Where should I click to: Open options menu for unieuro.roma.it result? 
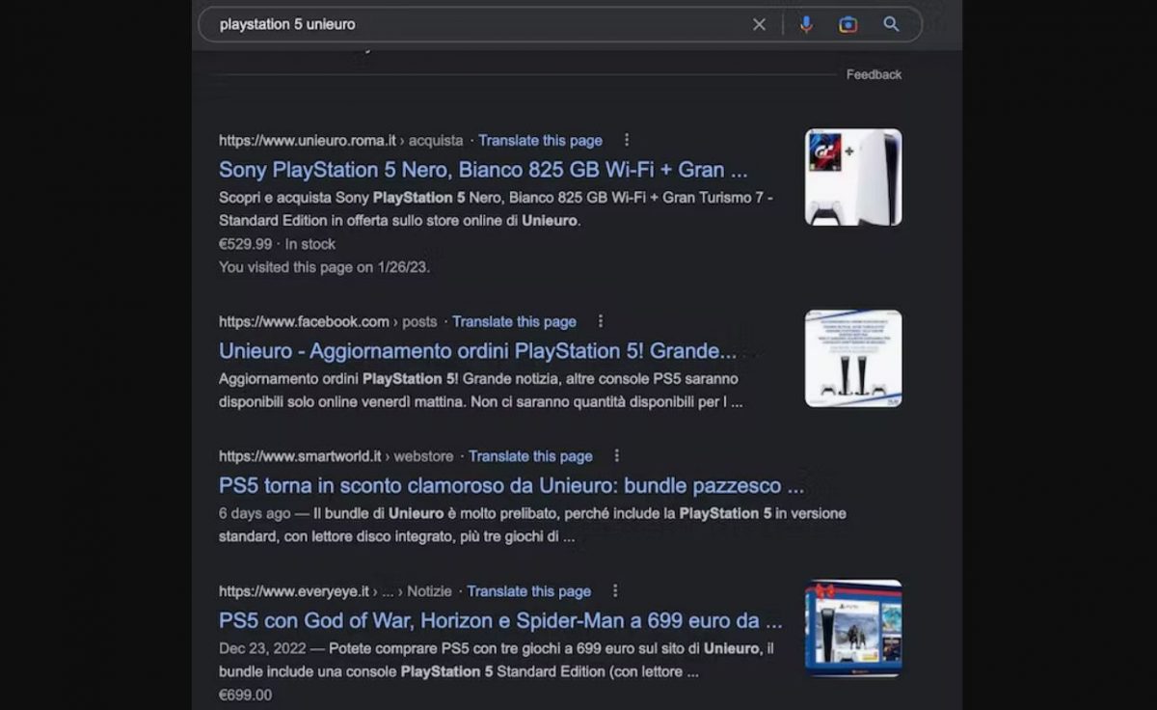(627, 140)
